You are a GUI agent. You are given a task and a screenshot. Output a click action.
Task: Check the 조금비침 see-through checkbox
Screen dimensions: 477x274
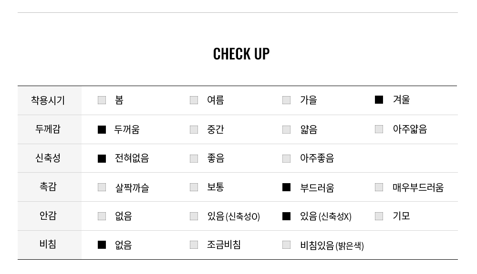(x=194, y=245)
